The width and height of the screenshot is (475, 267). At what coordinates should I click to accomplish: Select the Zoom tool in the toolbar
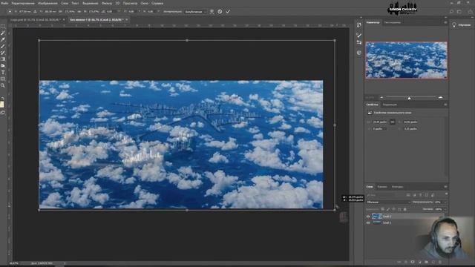coord(3,86)
